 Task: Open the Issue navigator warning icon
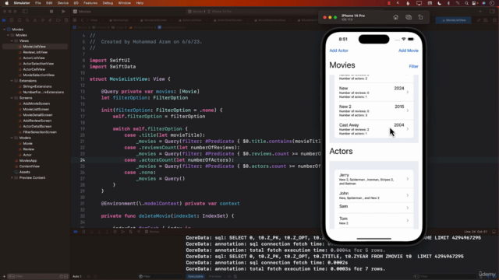[35, 20]
